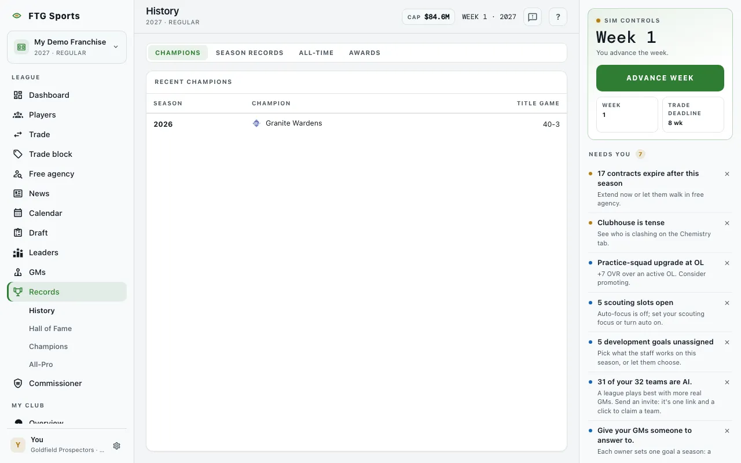Click the Granite Wardens team logo
The width and height of the screenshot is (741, 463).
click(256, 123)
